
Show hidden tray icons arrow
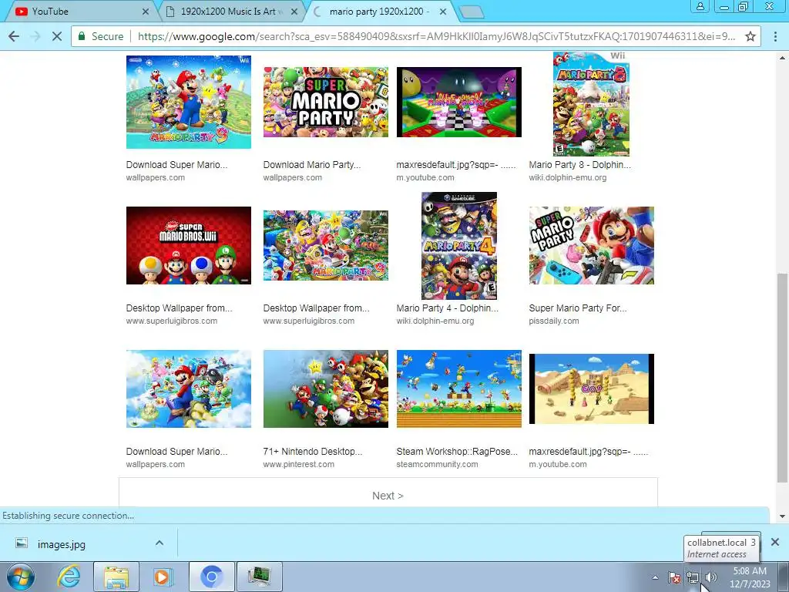655,577
